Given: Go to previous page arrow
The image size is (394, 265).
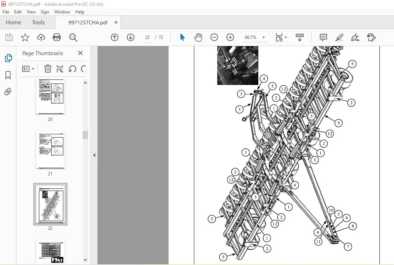Looking at the screenshot, I should (x=115, y=37).
